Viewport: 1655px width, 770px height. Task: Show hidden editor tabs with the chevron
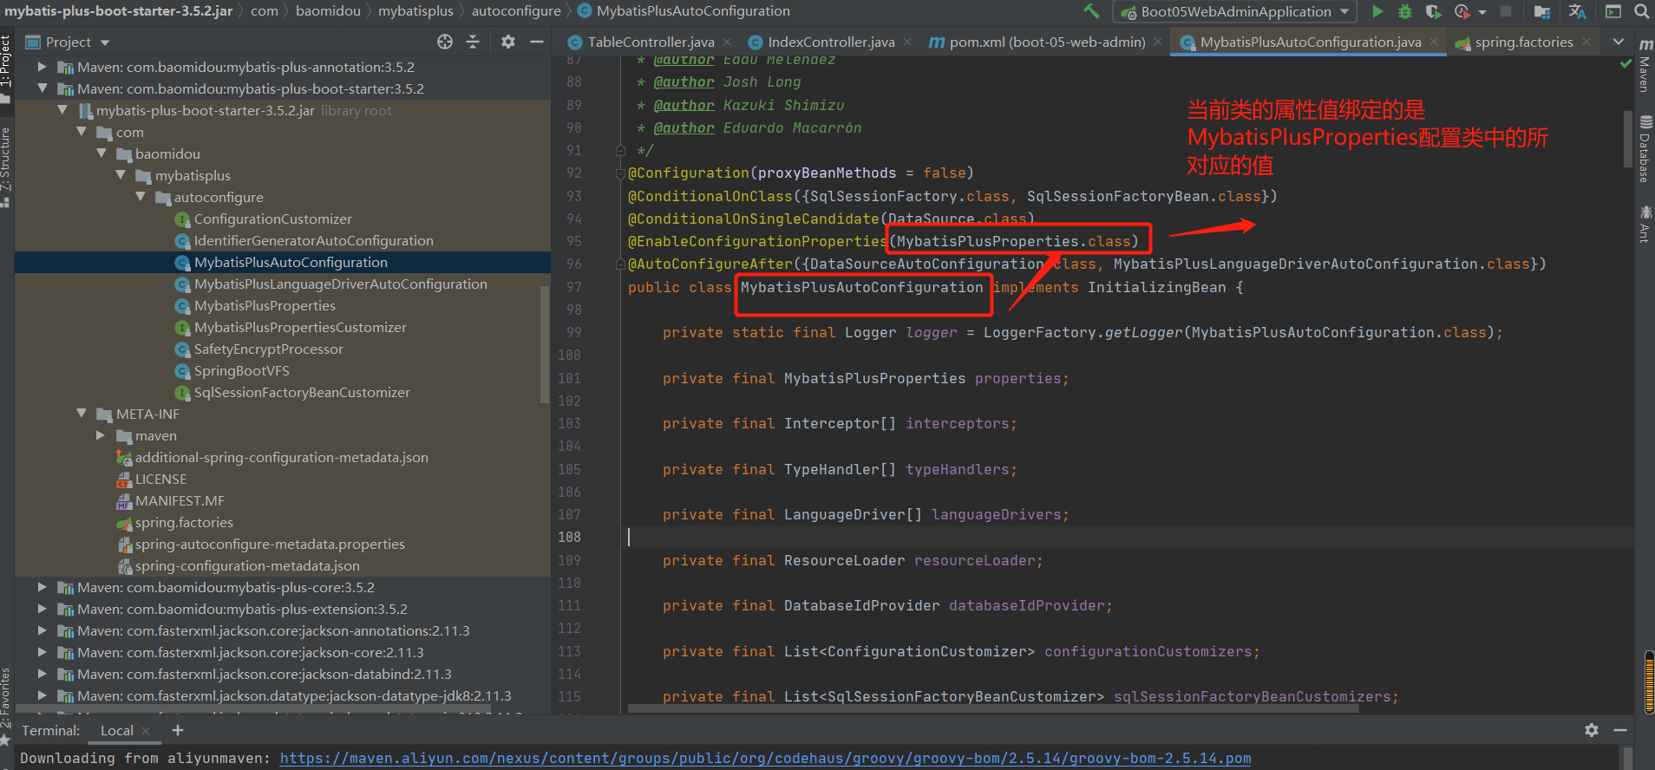(x=1619, y=42)
